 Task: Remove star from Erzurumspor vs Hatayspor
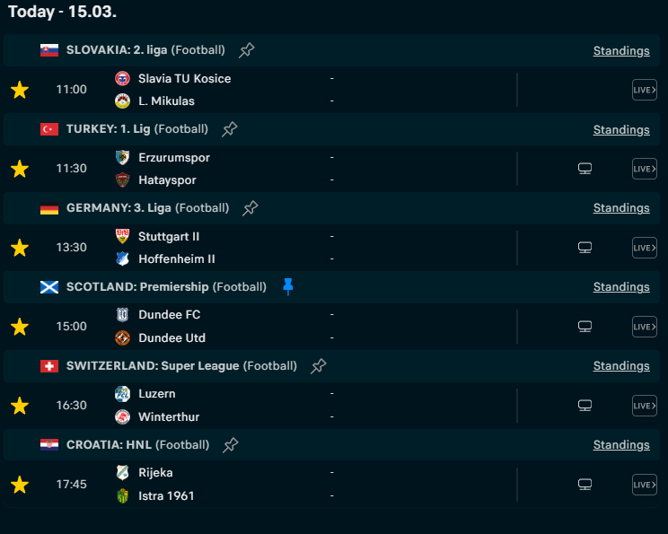click(19, 169)
